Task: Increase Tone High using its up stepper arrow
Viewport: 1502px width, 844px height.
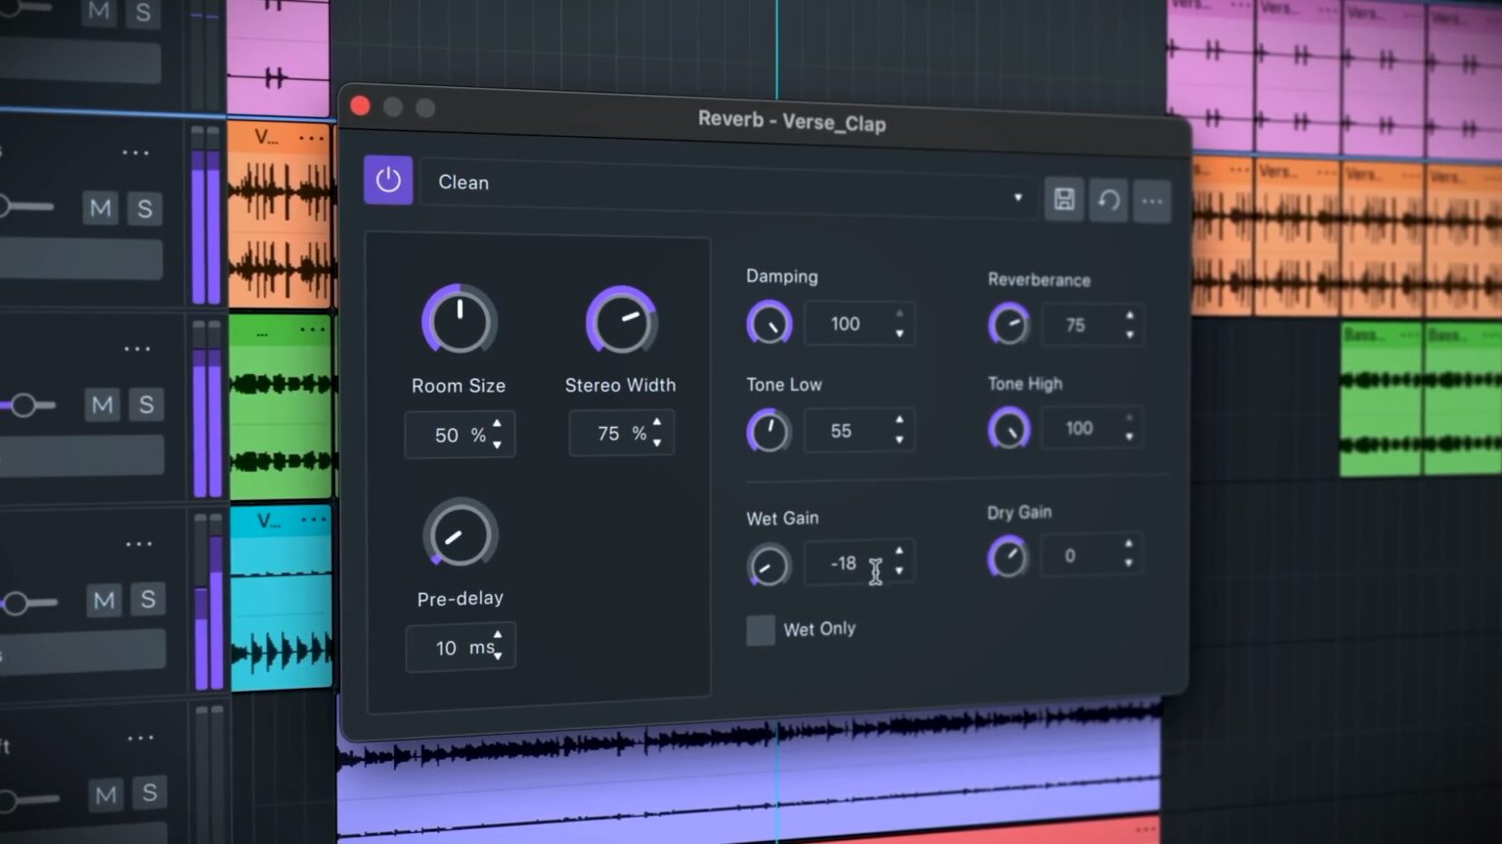Action: 1129,419
